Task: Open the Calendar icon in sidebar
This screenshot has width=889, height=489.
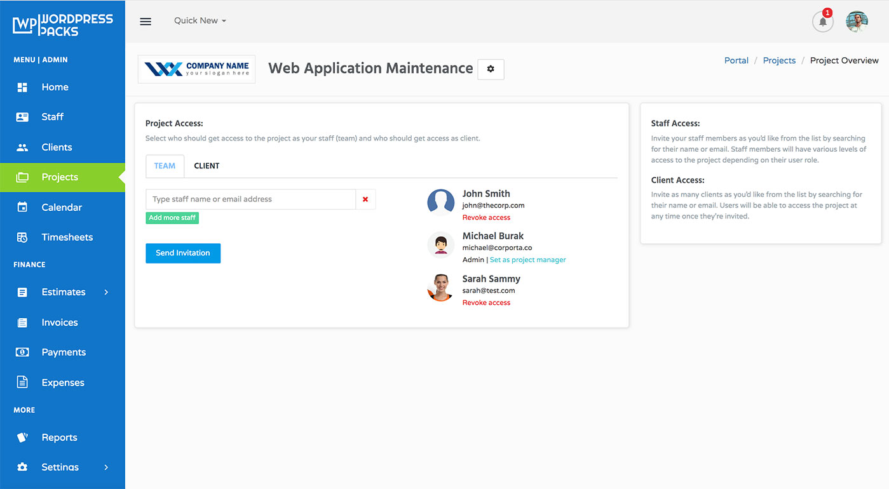Action: 22,207
